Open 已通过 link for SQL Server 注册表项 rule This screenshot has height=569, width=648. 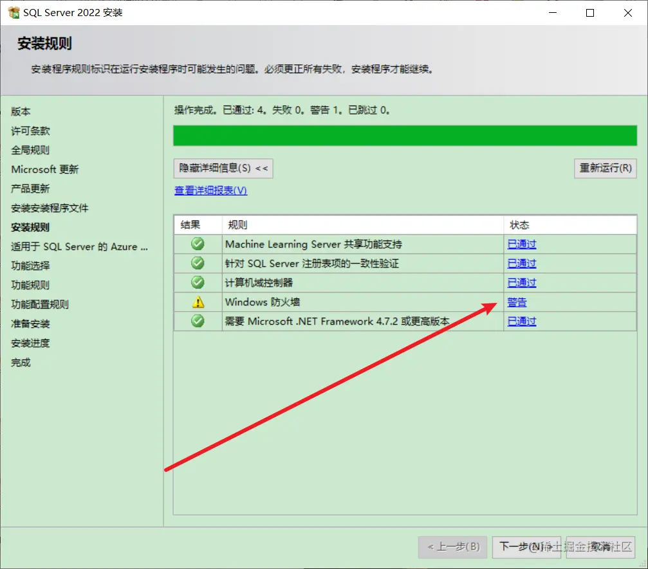point(521,264)
